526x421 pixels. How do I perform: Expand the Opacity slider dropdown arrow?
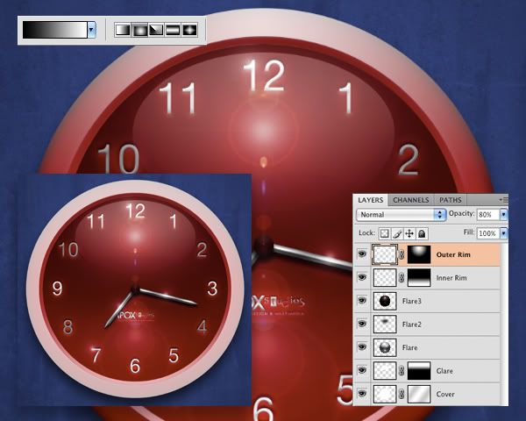point(503,214)
